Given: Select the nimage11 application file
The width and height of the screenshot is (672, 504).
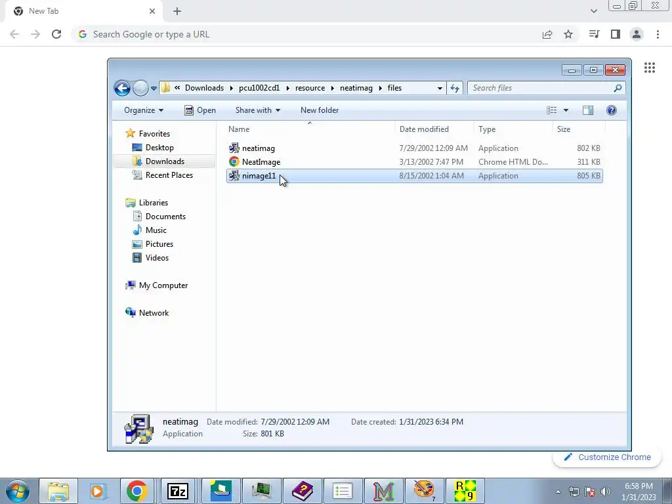Looking at the screenshot, I should [415, 176].
